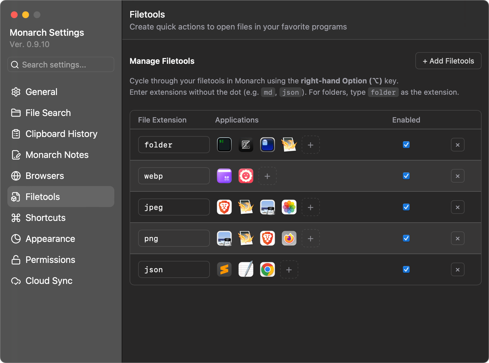Click the Search settings field

coord(61,65)
